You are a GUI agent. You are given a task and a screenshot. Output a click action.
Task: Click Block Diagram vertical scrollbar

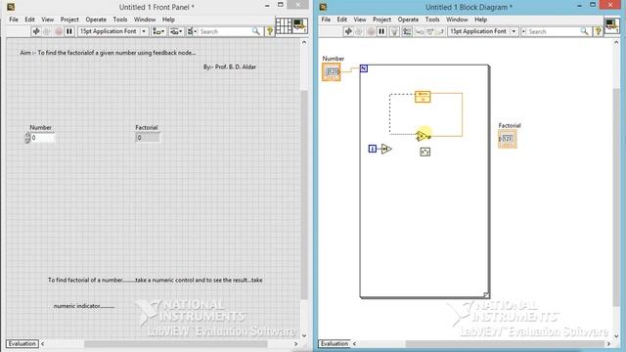[x=616, y=198]
